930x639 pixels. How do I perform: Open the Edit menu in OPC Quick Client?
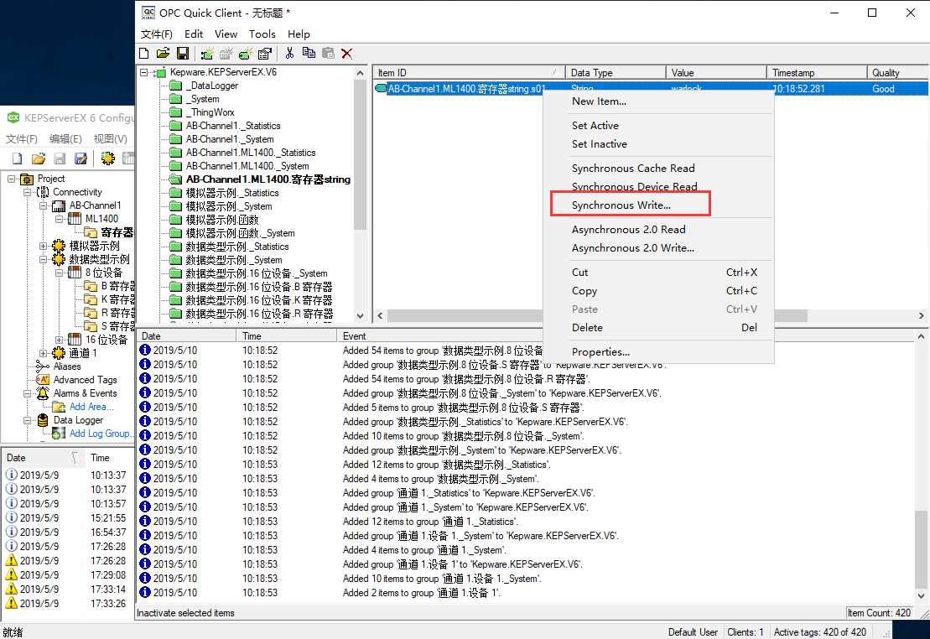194,34
